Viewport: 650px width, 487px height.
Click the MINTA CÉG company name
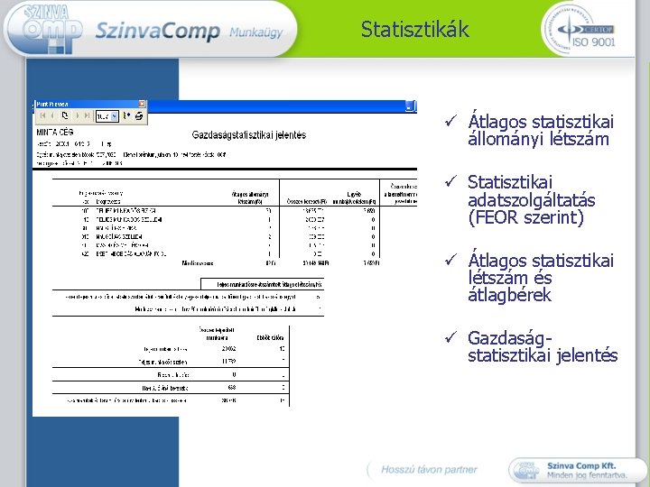coord(55,133)
